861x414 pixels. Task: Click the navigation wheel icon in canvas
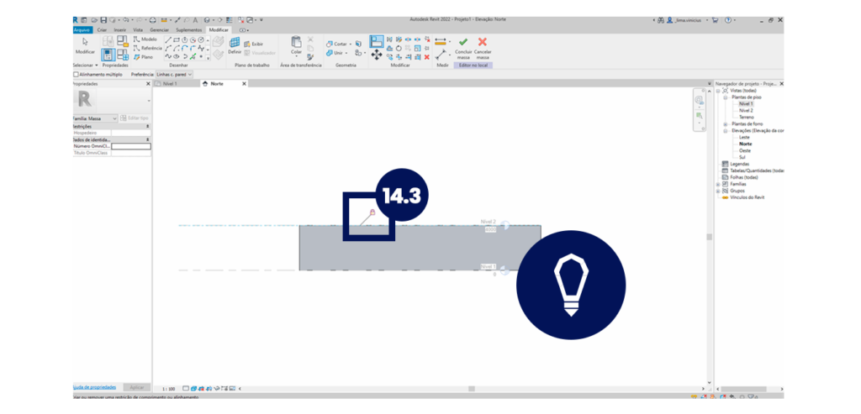[x=699, y=100]
